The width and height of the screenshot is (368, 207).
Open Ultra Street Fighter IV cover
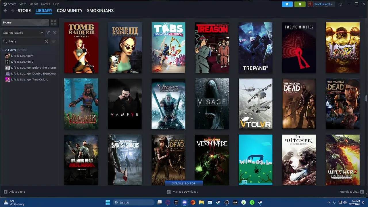click(343, 47)
